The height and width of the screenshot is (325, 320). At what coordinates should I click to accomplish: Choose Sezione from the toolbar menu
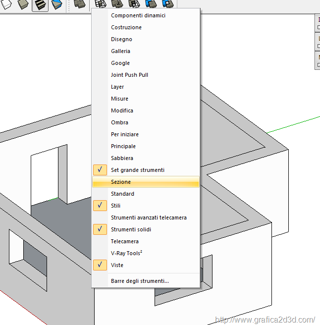point(121,182)
